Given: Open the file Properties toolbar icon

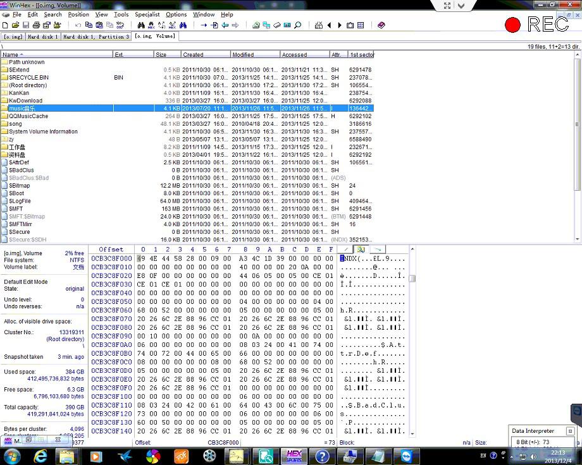Looking at the screenshot, I should pos(46,25).
